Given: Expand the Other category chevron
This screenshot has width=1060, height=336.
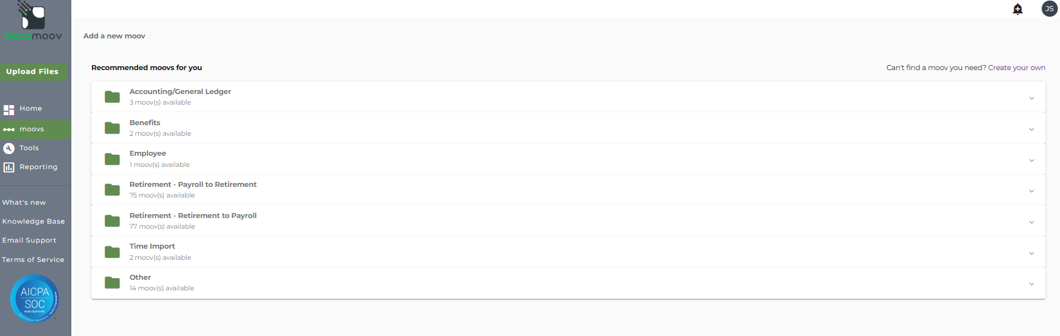Looking at the screenshot, I should (x=1032, y=284).
